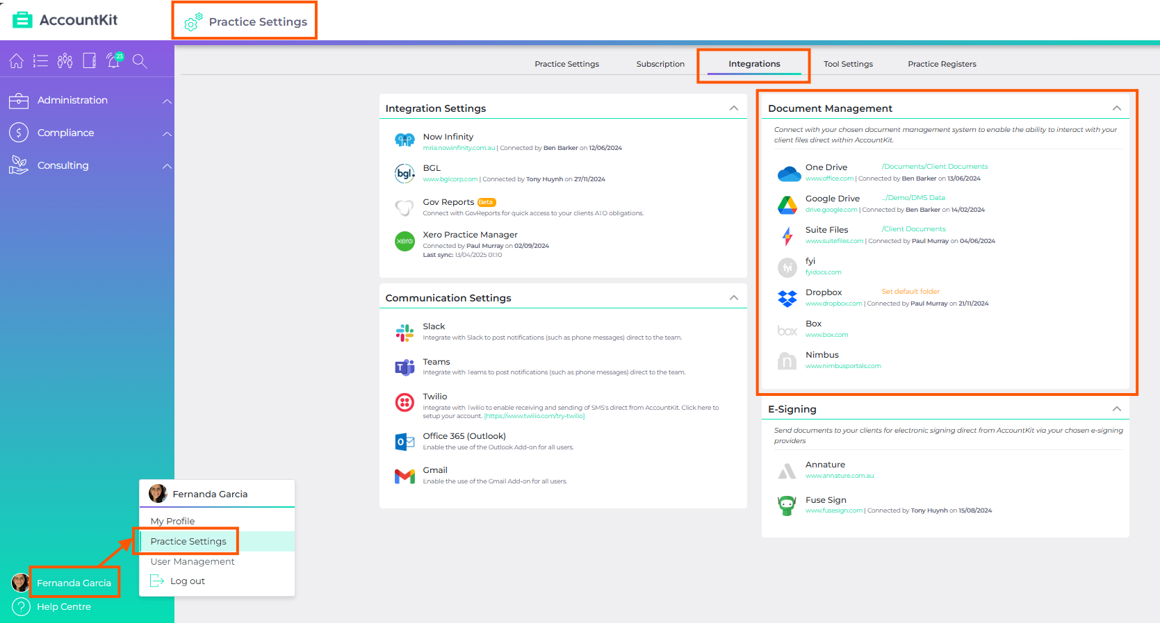Click the One Drive cloud icon
1160x623 pixels.
coord(789,174)
